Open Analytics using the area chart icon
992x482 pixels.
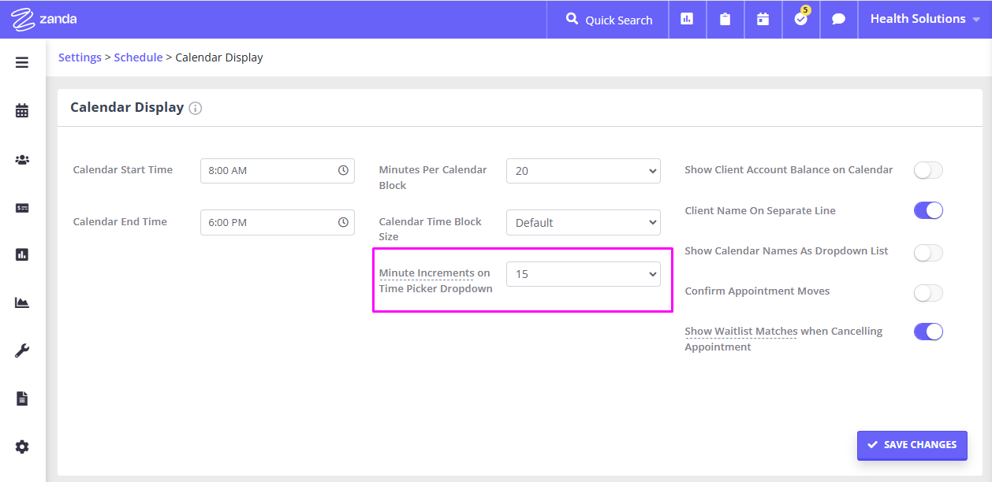(x=21, y=302)
